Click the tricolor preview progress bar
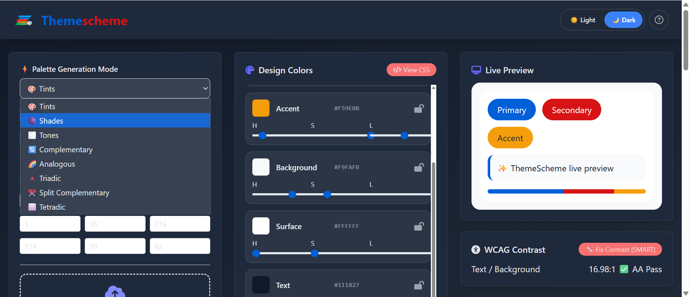The height and width of the screenshot is (297, 690). [x=567, y=191]
